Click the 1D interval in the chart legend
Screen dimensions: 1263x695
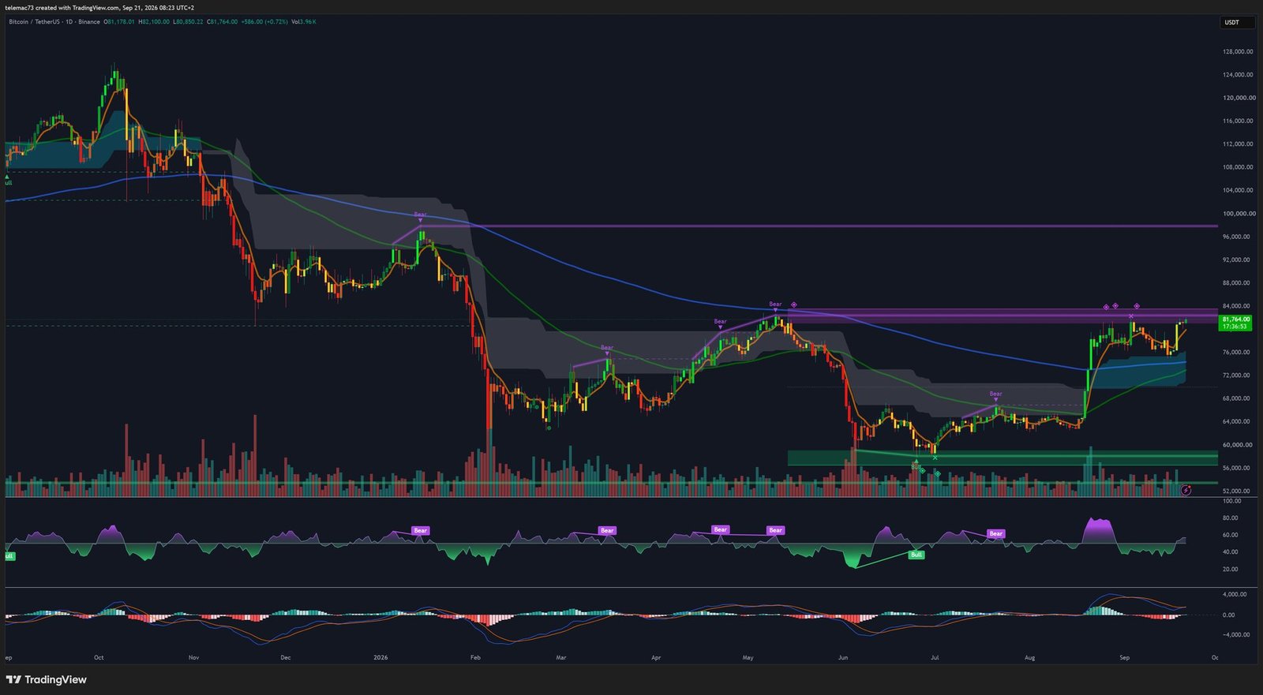tap(70, 22)
